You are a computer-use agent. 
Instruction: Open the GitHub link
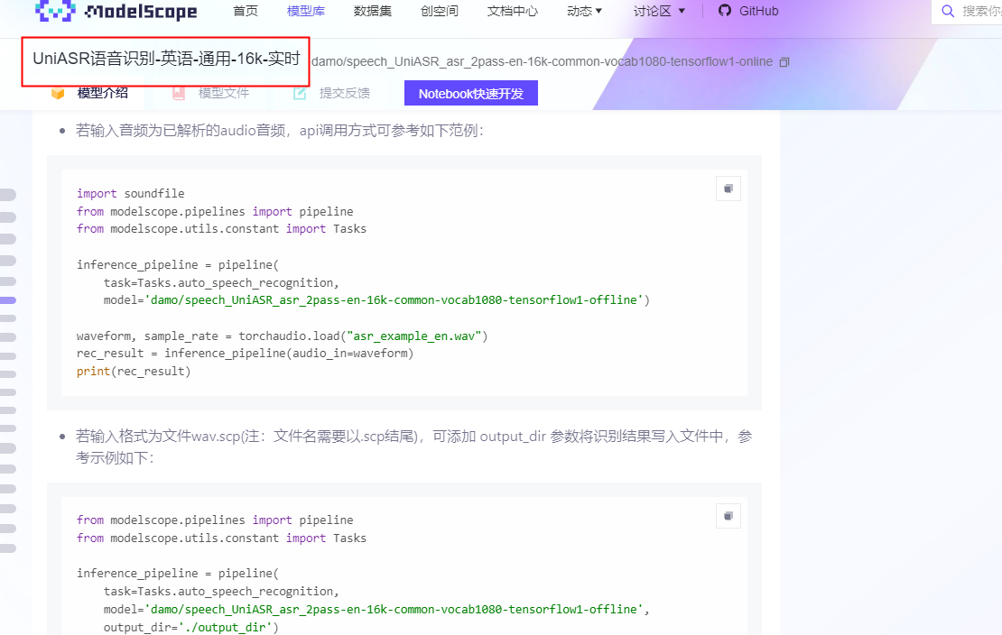(748, 11)
